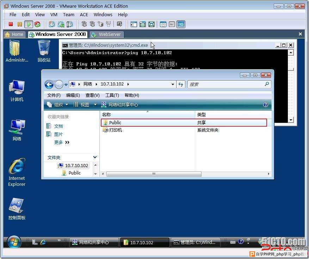Select the 打印机 (Printers) item
This screenshot has width=309, height=259.
[x=112, y=130]
